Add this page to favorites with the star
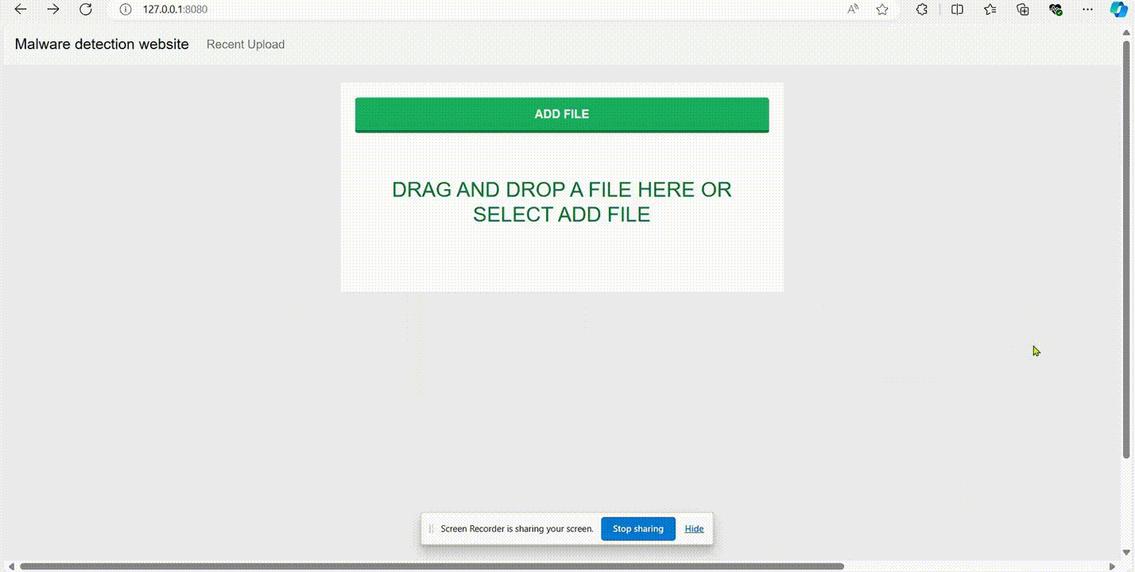Image resolution: width=1135 pixels, height=572 pixels. click(x=882, y=10)
